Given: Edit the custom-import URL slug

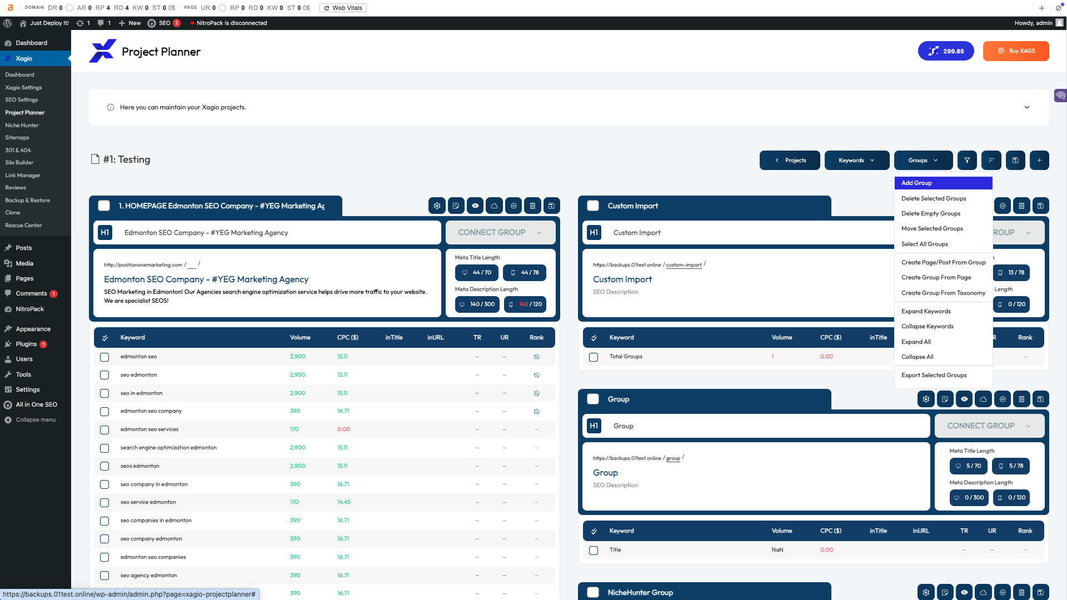Looking at the screenshot, I should point(684,265).
